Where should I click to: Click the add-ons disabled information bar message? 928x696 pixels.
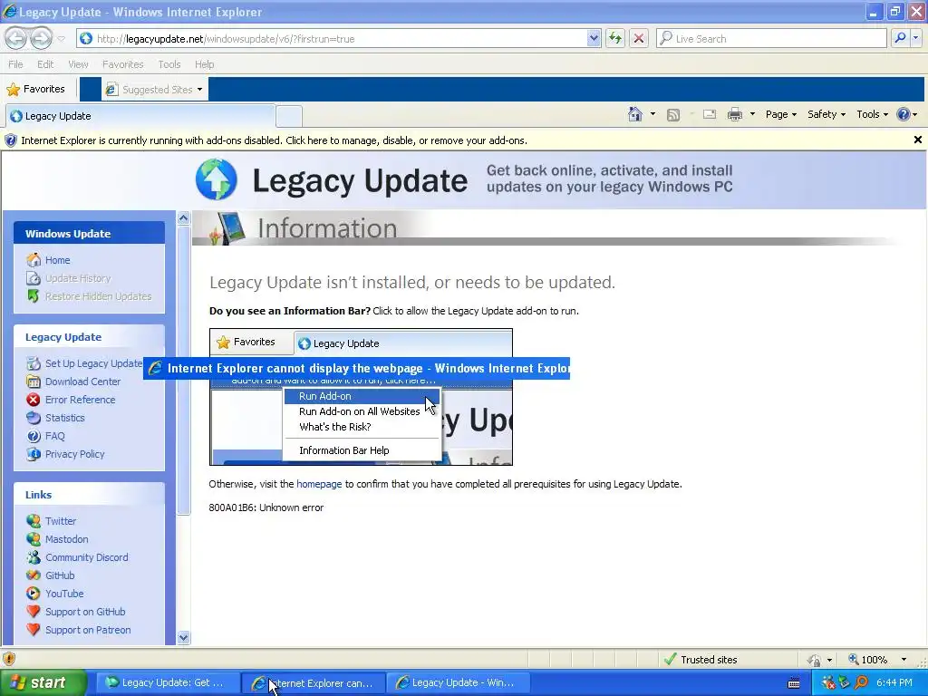click(274, 140)
